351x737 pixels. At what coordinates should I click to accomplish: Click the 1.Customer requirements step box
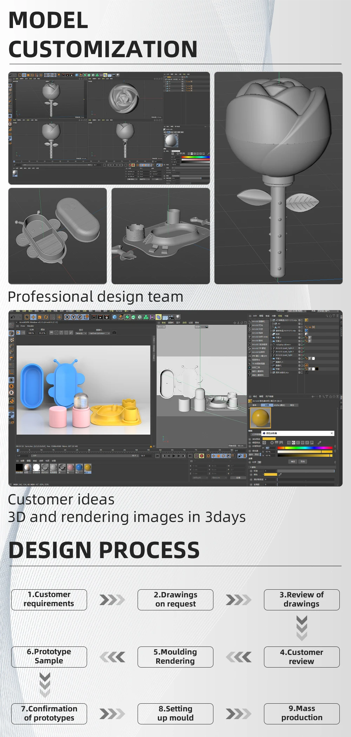coord(49,599)
